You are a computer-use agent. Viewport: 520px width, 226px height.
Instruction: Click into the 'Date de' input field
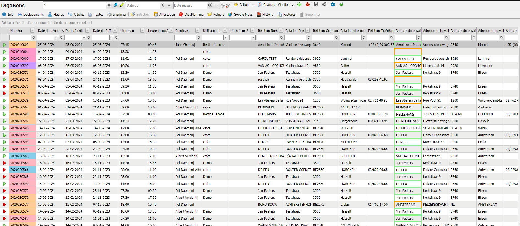143,5
